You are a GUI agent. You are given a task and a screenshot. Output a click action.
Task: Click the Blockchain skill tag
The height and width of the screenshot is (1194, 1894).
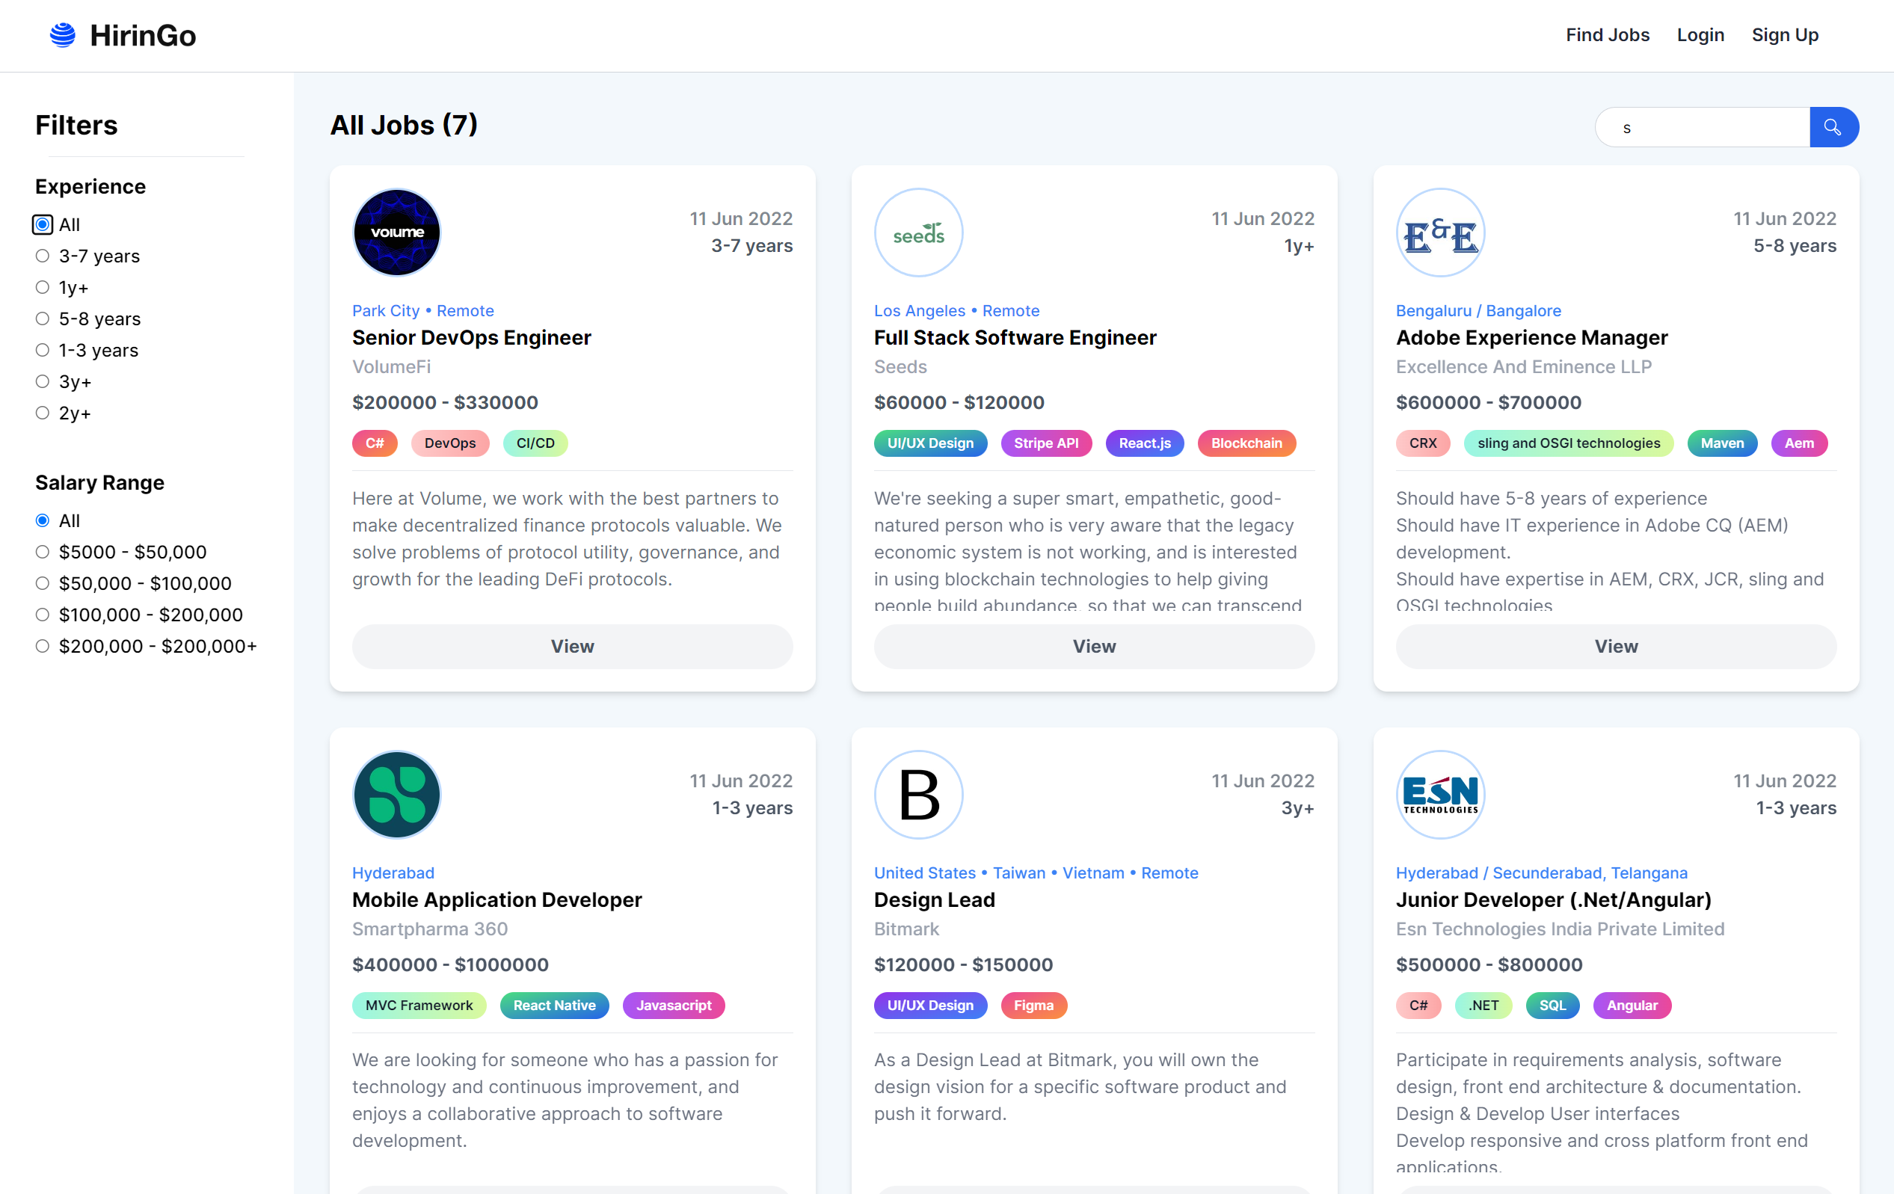[1246, 443]
